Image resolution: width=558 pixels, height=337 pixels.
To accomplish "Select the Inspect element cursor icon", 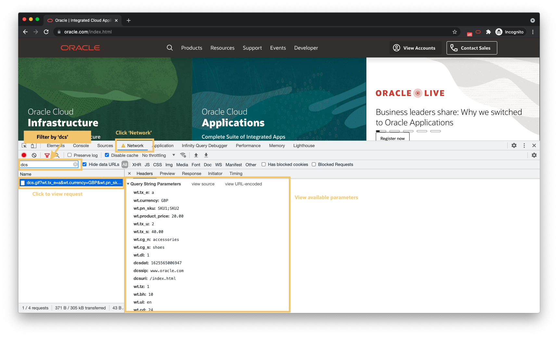I will click(x=24, y=145).
